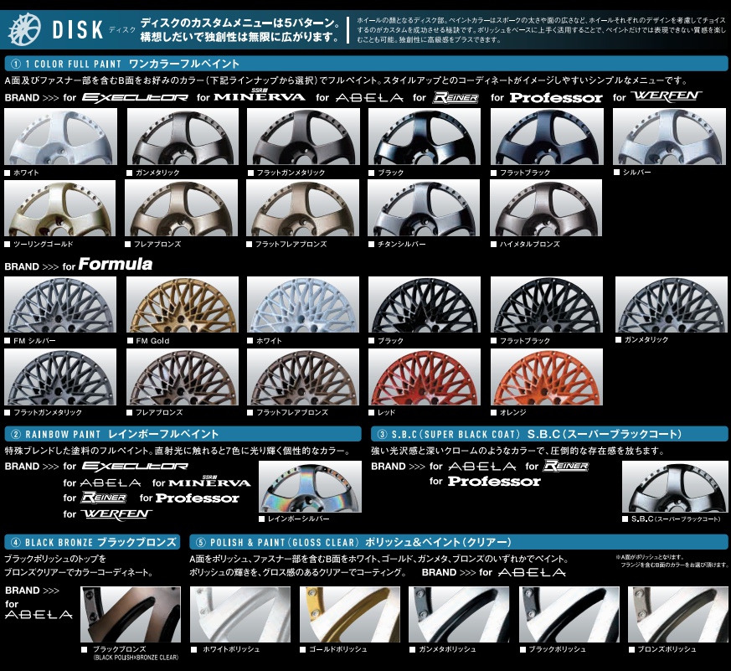Viewport: 731px width, 671px height.
Task: Click the 'ツーリングゴールド' label text
Action: pyautogui.click(x=44, y=244)
